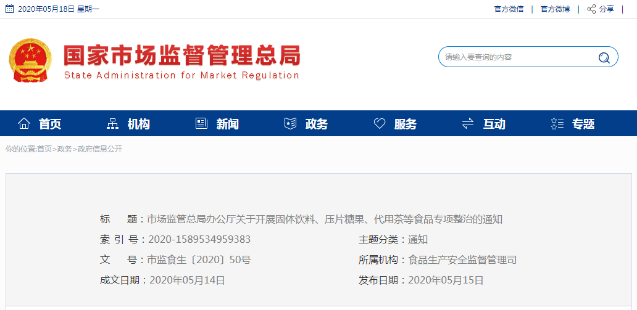Click the share icon in top bar
Screen dimensions: 637x310
click(x=591, y=9)
